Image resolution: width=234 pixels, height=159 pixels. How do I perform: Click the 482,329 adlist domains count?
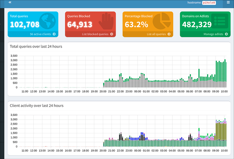point(197,24)
